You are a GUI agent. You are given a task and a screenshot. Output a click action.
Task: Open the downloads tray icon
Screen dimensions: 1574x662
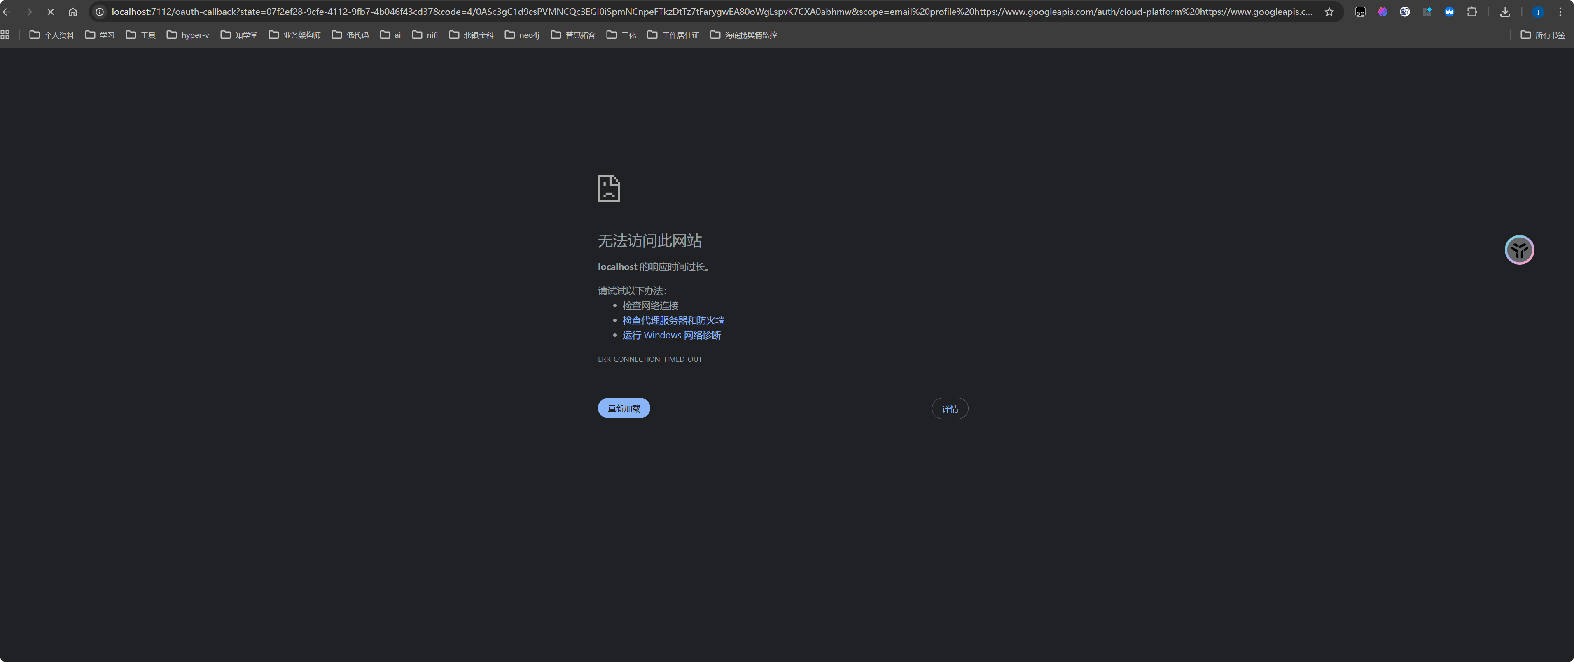click(1505, 12)
